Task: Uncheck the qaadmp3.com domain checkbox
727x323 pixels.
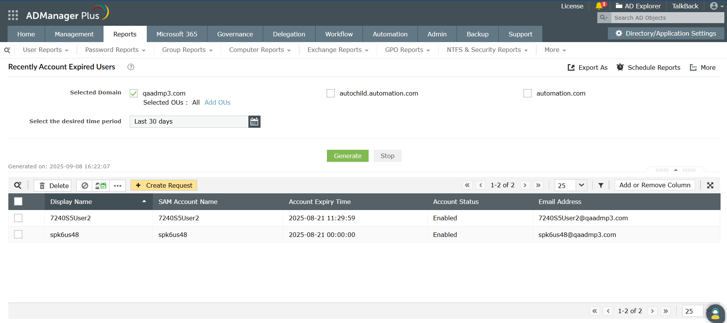Action: click(133, 93)
